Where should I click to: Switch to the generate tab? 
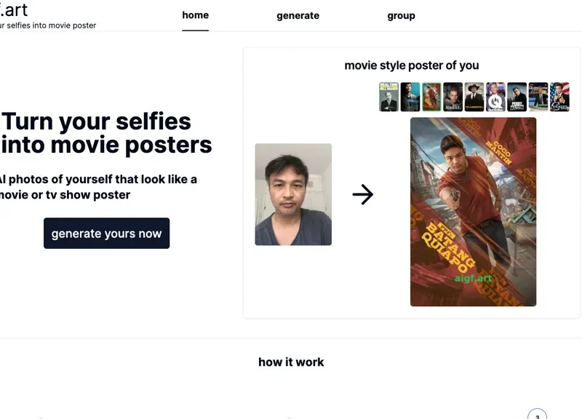click(x=298, y=15)
